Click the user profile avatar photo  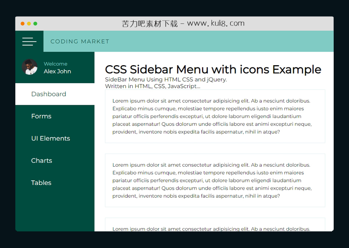pyautogui.click(x=30, y=67)
